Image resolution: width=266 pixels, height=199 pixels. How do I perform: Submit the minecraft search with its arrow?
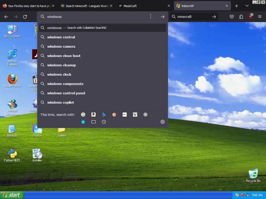[x=214, y=17]
